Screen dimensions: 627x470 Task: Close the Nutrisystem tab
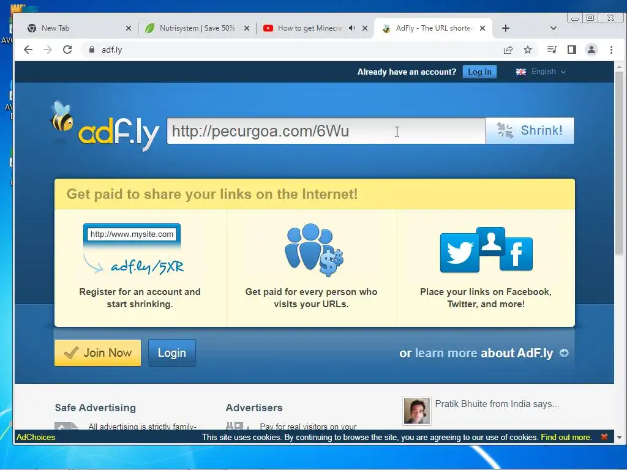click(x=247, y=28)
